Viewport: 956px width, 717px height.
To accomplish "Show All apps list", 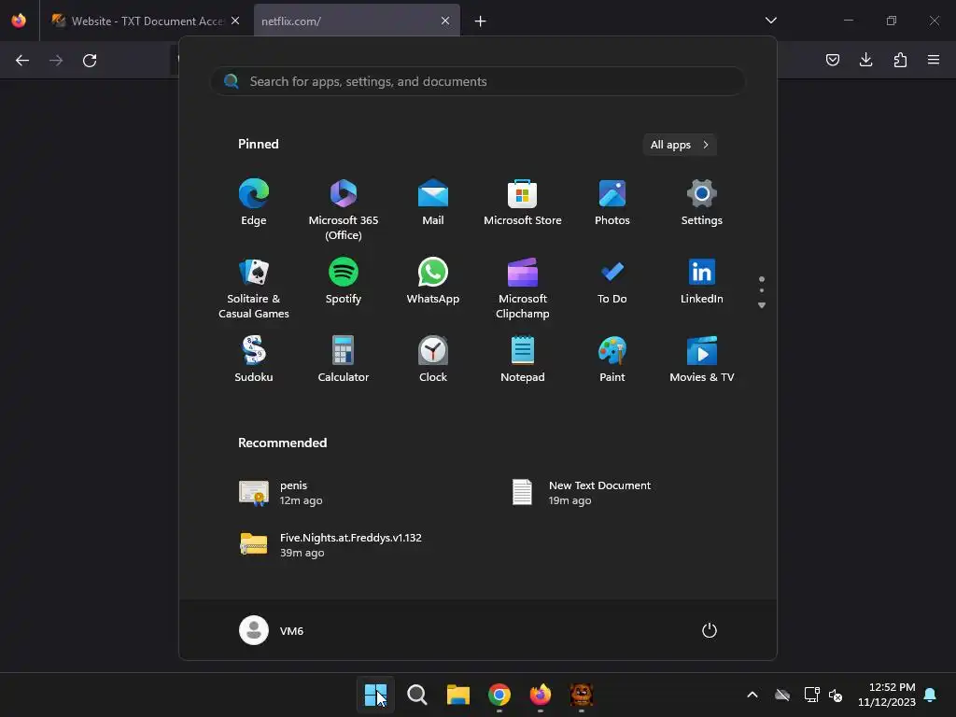I will [680, 145].
